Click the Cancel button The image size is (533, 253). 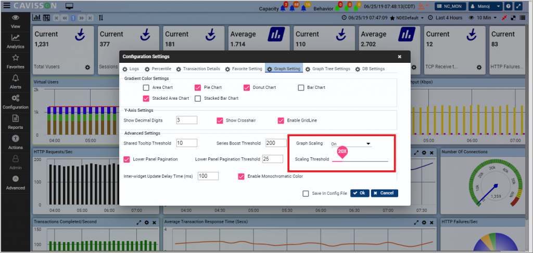tap(385, 193)
